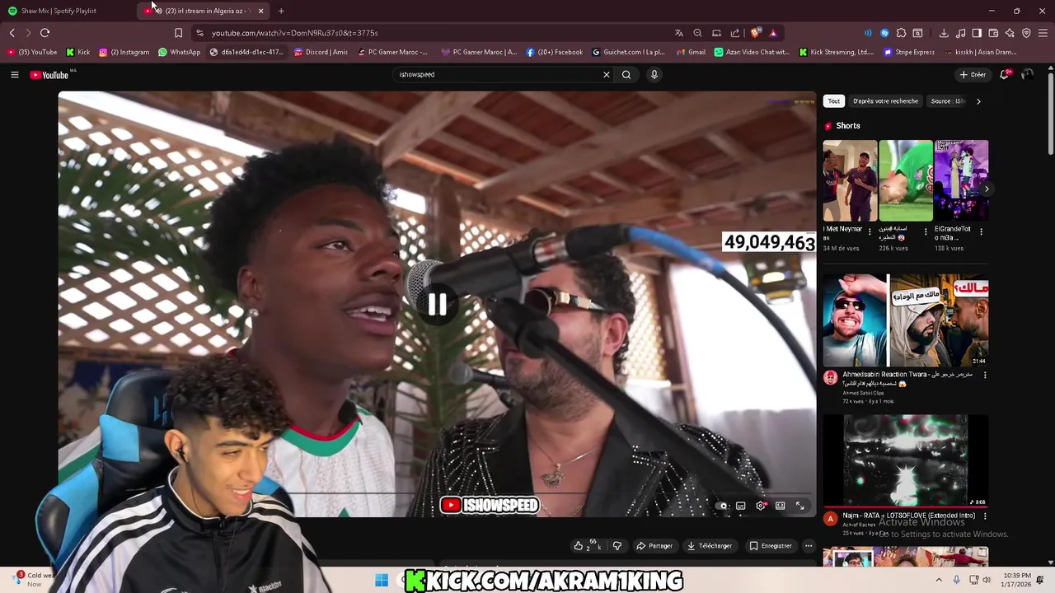
Task: Select the D'après votre recherche chip
Action: coord(885,101)
